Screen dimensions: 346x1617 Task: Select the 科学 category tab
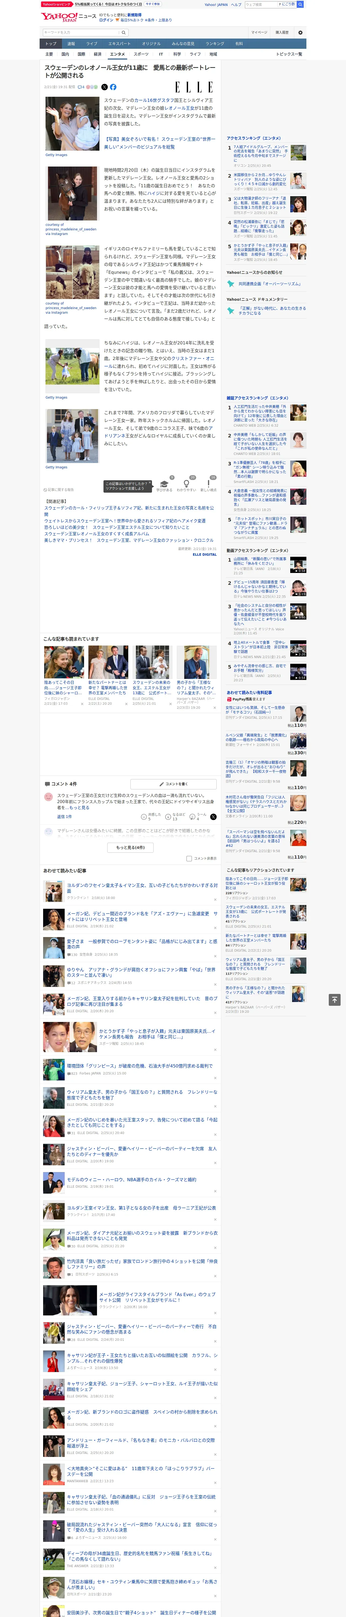click(177, 54)
